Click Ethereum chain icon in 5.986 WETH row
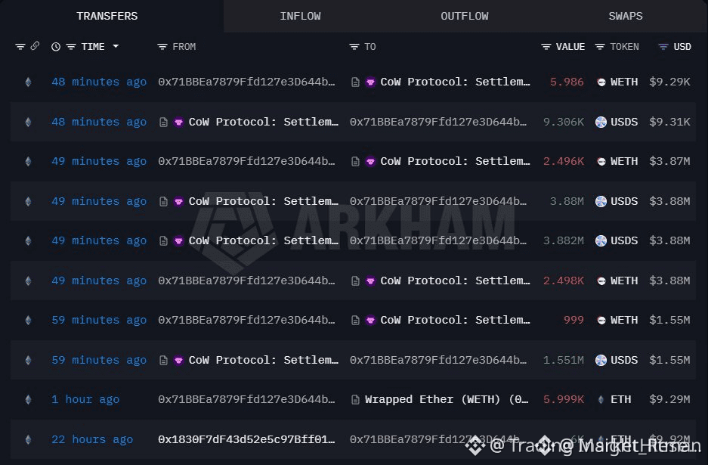Screen dimensions: 708x465 (28, 82)
